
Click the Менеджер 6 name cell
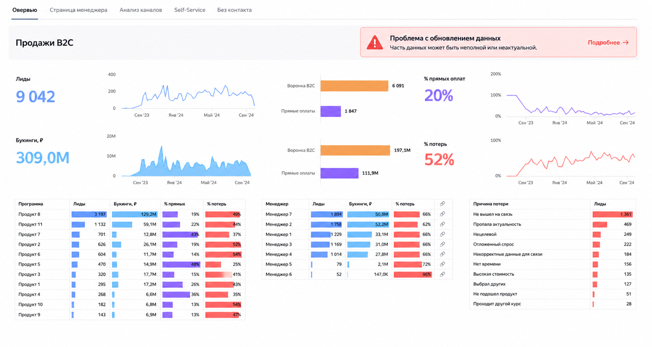[279, 275]
